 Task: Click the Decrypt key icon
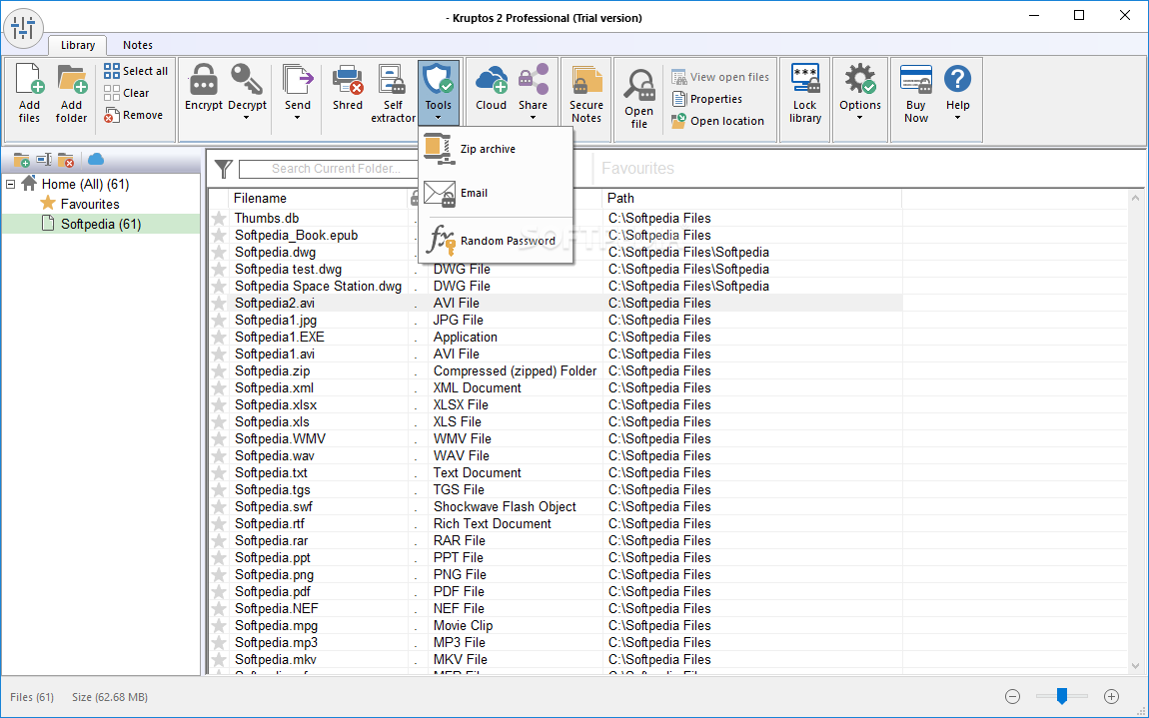tap(247, 79)
